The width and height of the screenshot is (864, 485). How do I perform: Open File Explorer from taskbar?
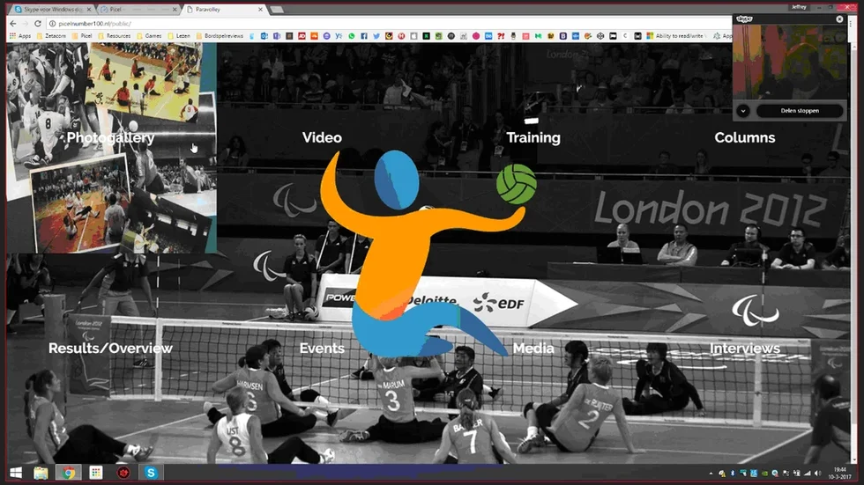[41, 473]
